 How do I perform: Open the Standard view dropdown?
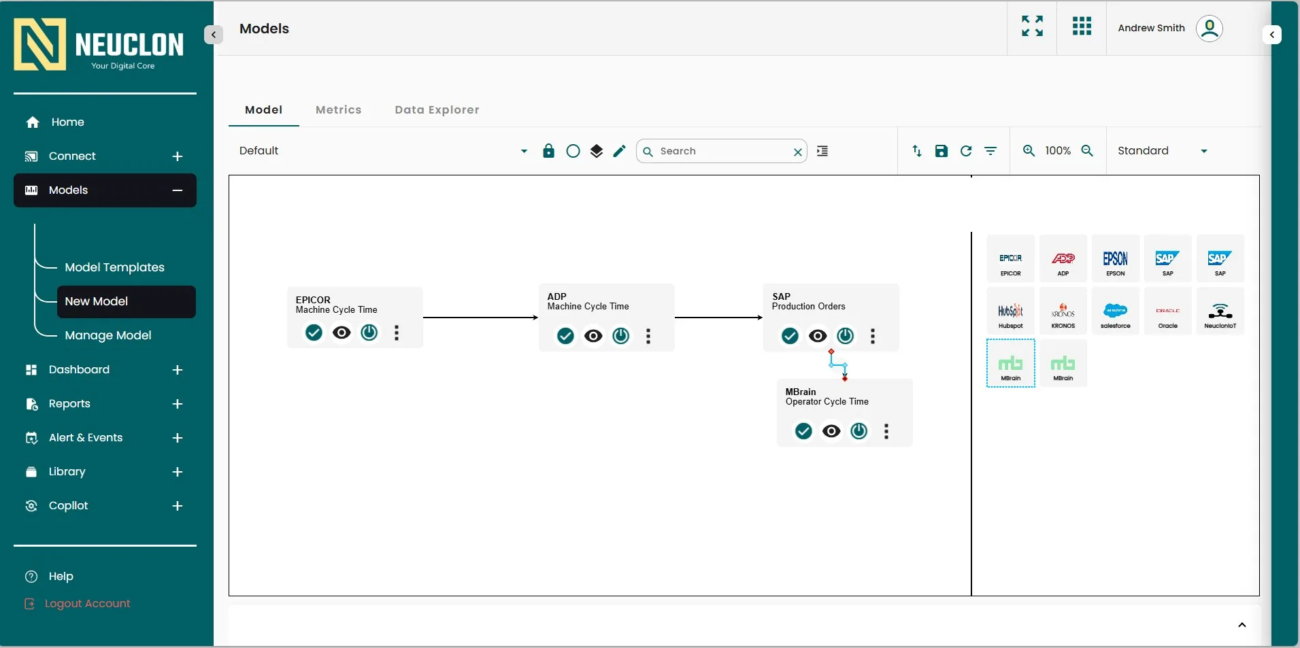pos(1163,151)
